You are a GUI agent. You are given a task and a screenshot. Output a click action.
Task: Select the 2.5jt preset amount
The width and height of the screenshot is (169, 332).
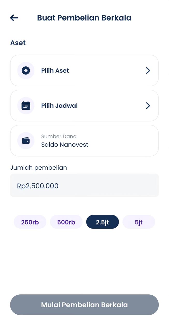[x=102, y=222]
